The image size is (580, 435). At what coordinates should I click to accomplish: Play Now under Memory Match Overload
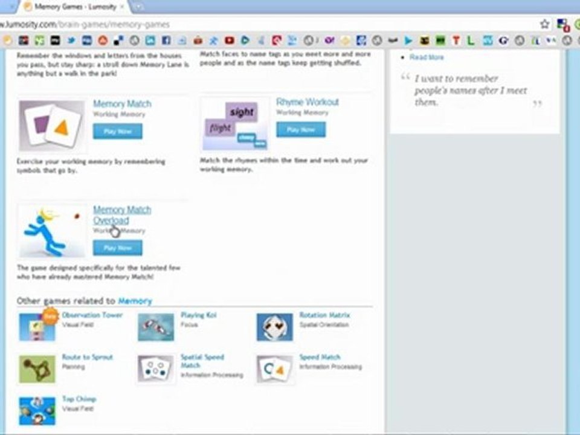(118, 248)
